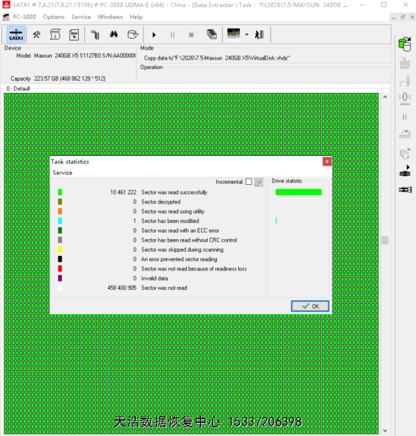This screenshot has height=436, width=416.
Task: Open the crossed tools utility icon
Action: [x=37, y=35]
